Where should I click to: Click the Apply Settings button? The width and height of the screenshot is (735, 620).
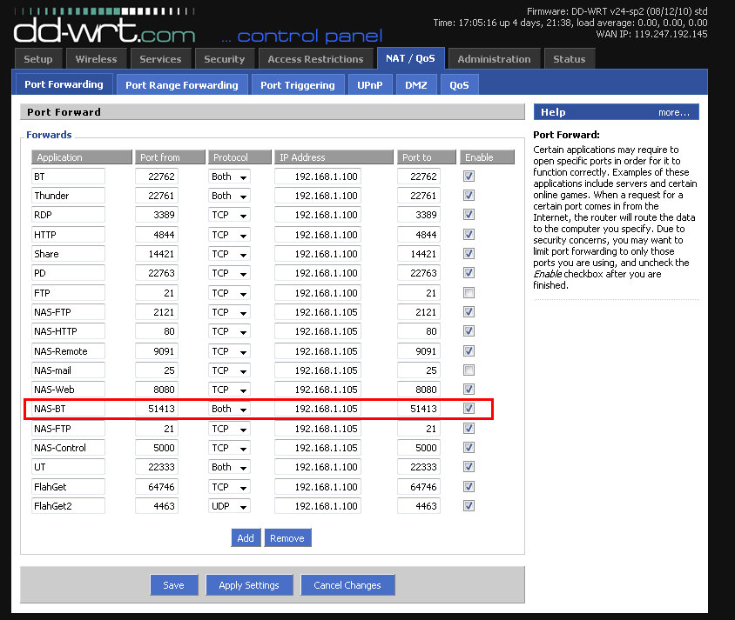249,585
